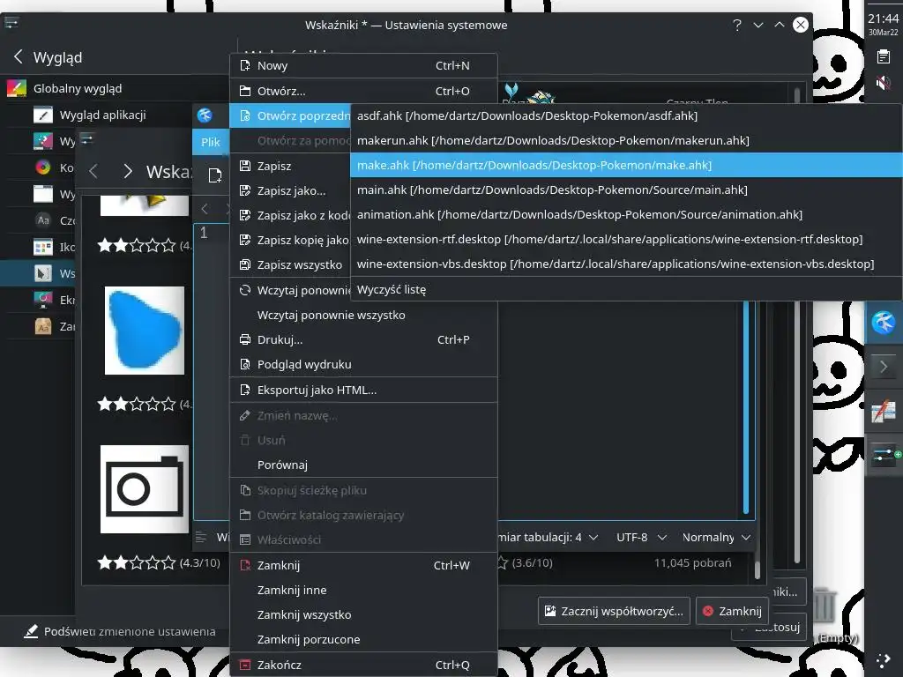Rate the theme showing 4.3/10 stars
This screenshot has width=903, height=677.
coord(137,562)
